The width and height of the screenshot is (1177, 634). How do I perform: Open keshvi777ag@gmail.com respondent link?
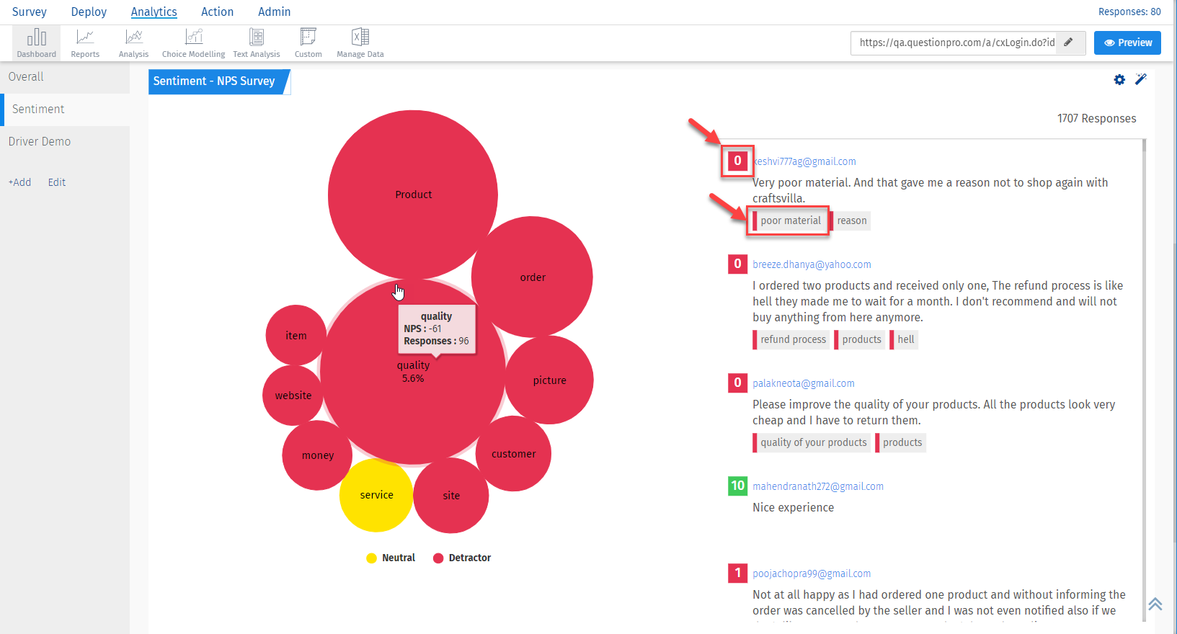click(804, 161)
